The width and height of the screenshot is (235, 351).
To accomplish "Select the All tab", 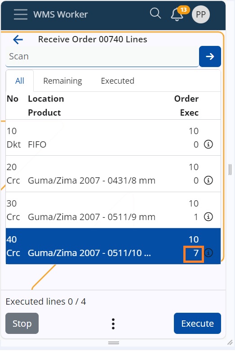I will pyautogui.click(x=20, y=81).
